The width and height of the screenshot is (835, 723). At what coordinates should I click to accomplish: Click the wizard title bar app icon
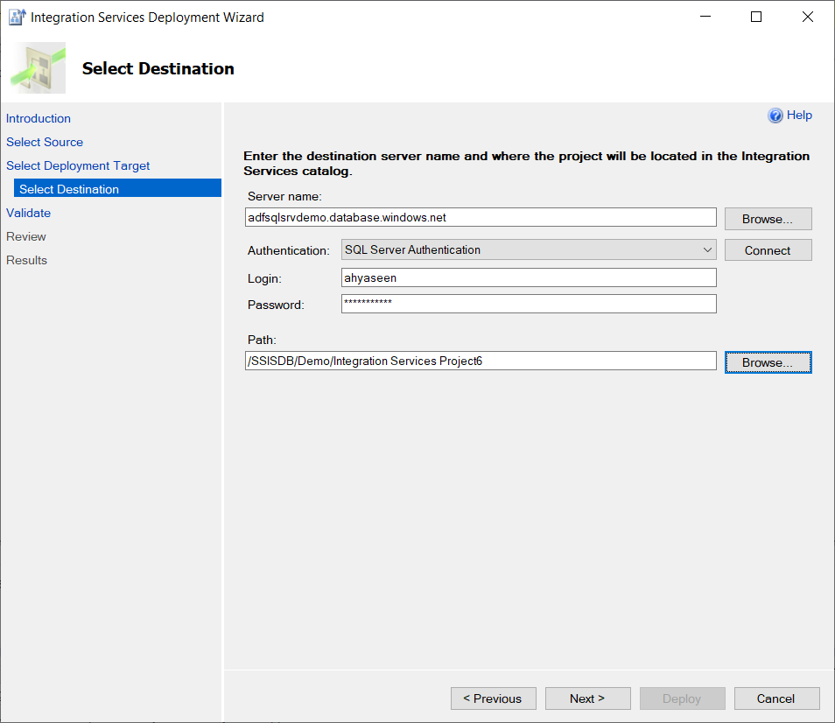coord(17,17)
